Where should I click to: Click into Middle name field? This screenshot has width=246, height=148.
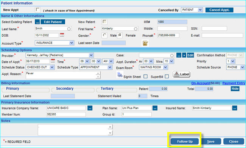[x=172, y=28]
